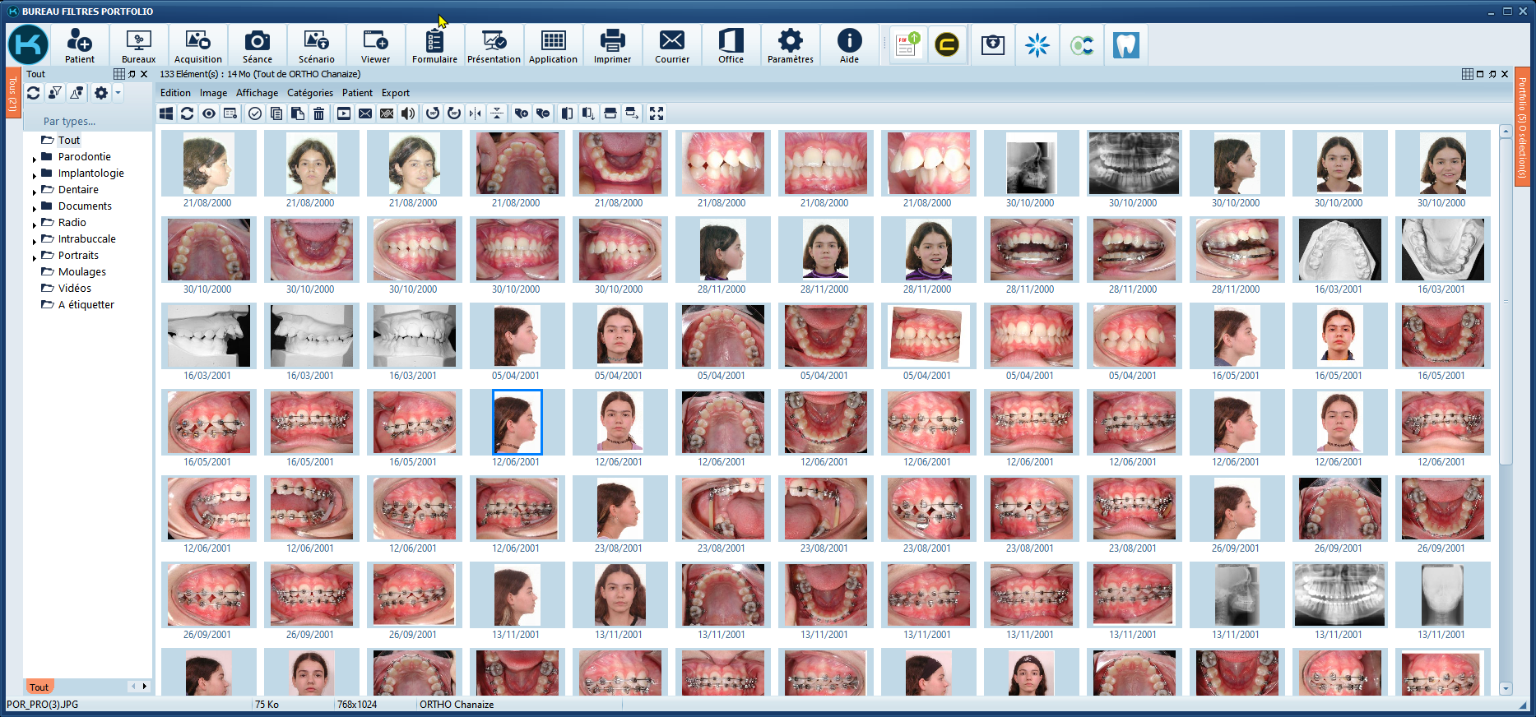The height and width of the screenshot is (717, 1536).
Task: Refresh the left filter panel
Action: (x=34, y=93)
